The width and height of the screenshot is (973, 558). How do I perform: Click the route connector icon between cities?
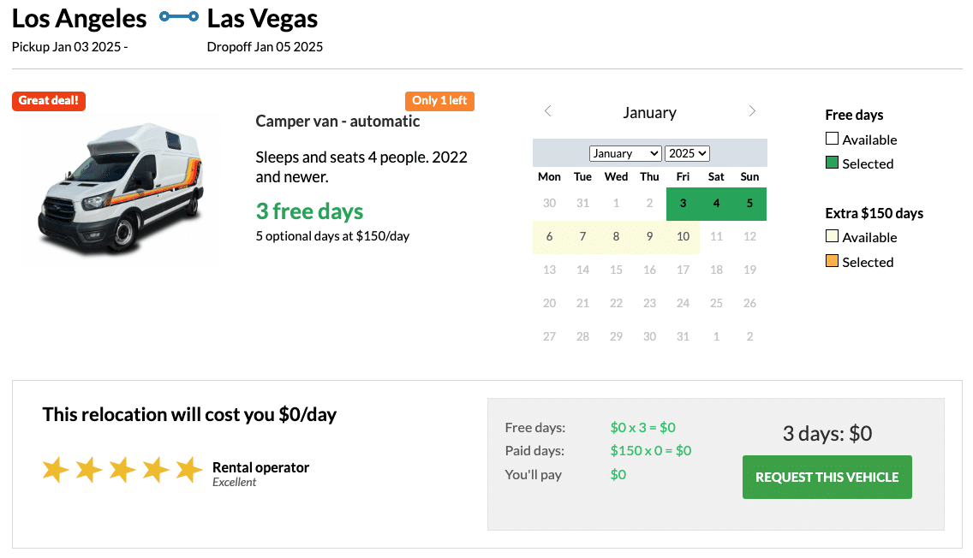tap(179, 17)
